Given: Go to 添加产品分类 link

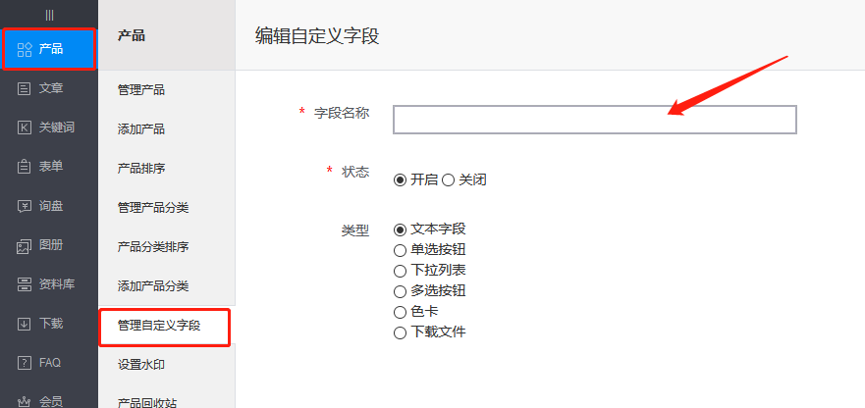Looking at the screenshot, I should click(x=152, y=286).
